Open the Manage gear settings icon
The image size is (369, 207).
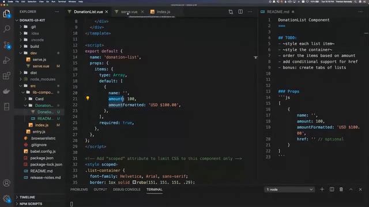coord(6,198)
